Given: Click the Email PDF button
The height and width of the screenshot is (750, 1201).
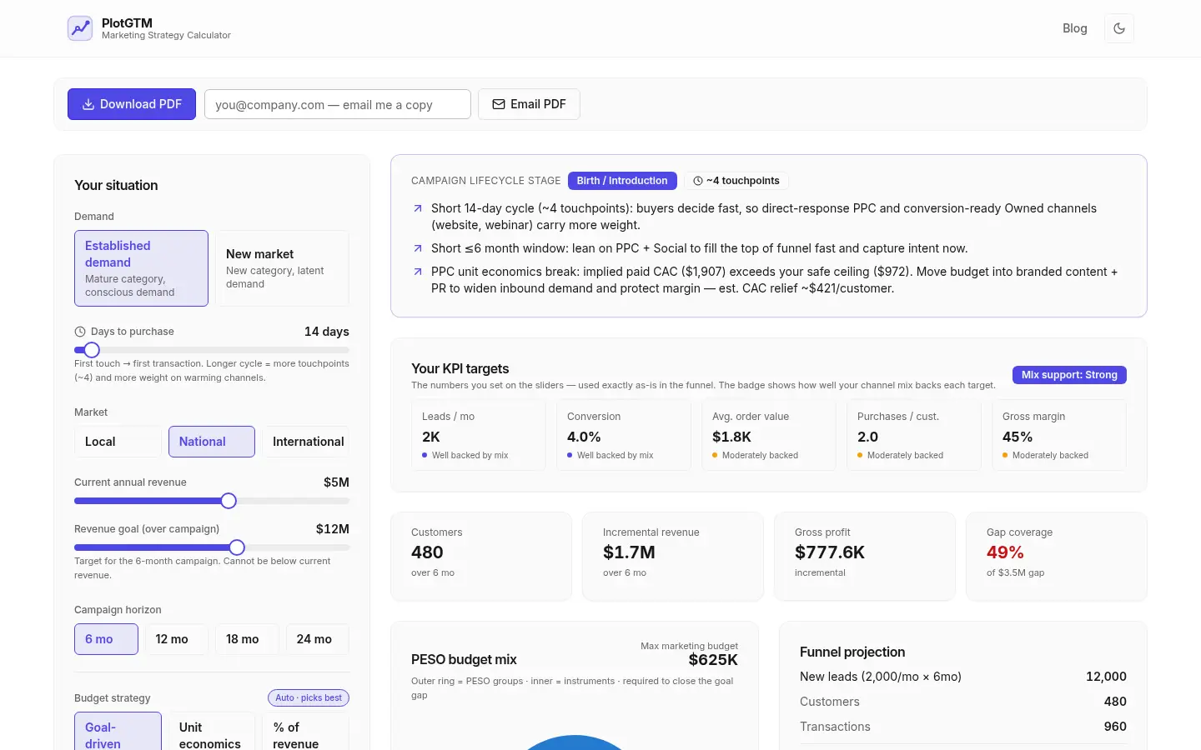Looking at the screenshot, I should [529, 104].
